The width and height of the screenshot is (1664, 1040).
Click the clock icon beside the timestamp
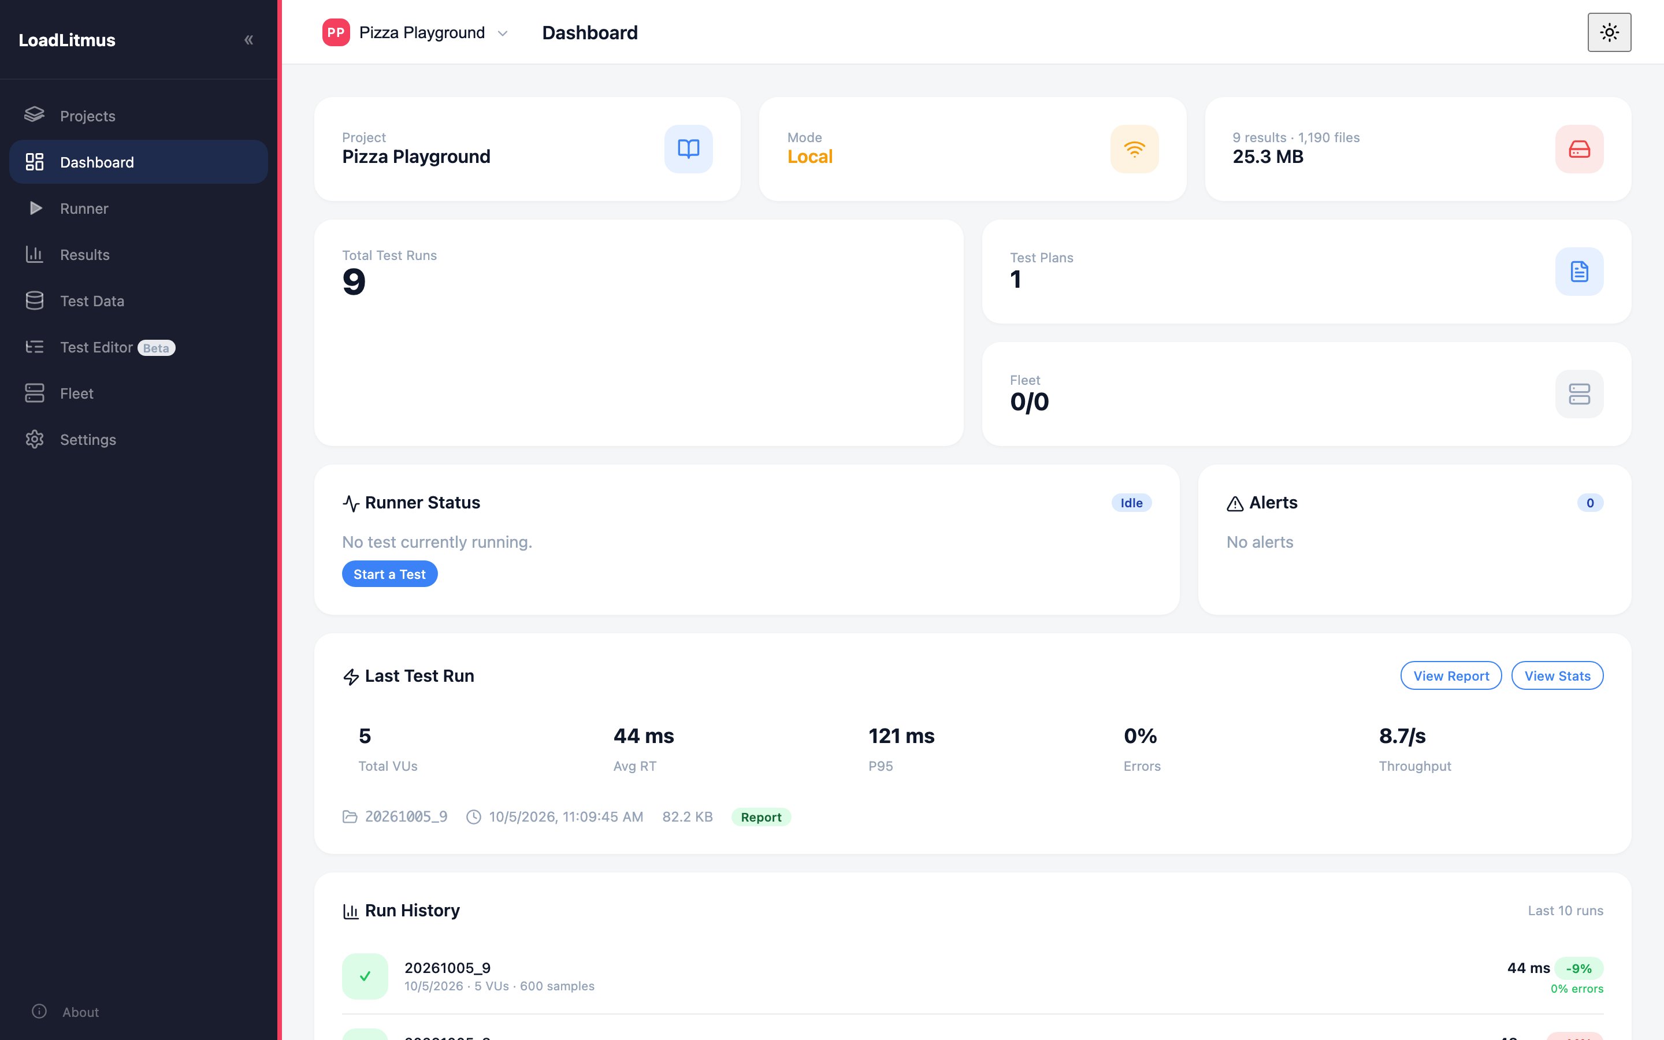click(x=474, y=816)
